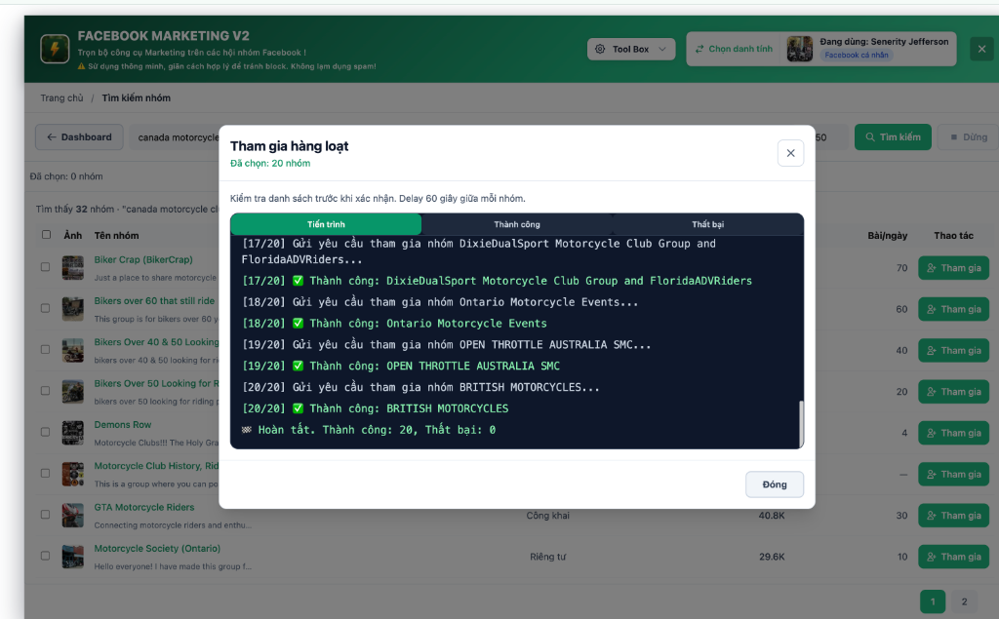This screenshot has width=999, height=619.
Task: Go to Trang chủ breadcrumb
Action: pyautogui.click(x=61, y=98)
